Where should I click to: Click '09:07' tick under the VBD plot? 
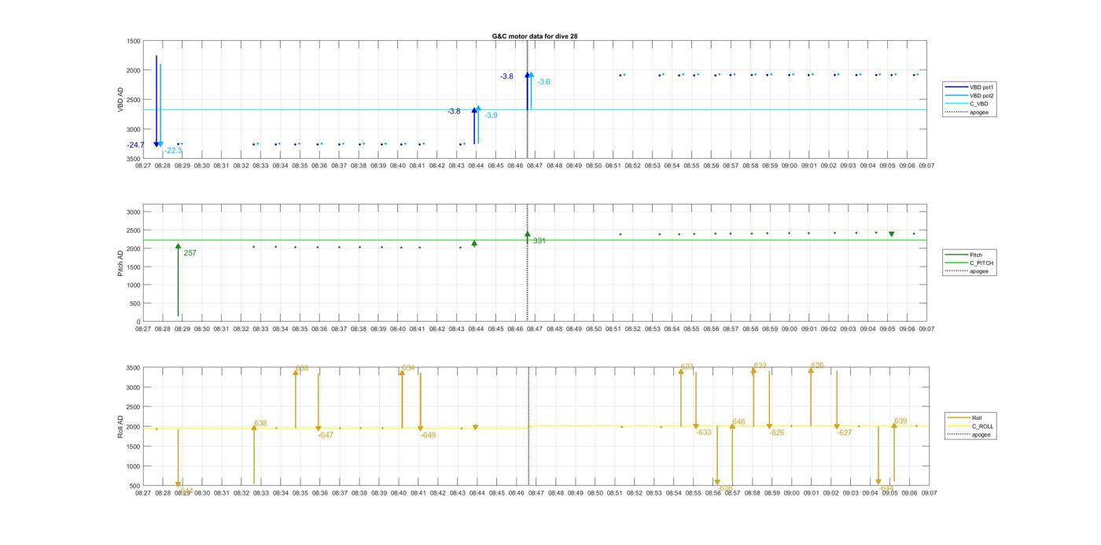point(927,166)
